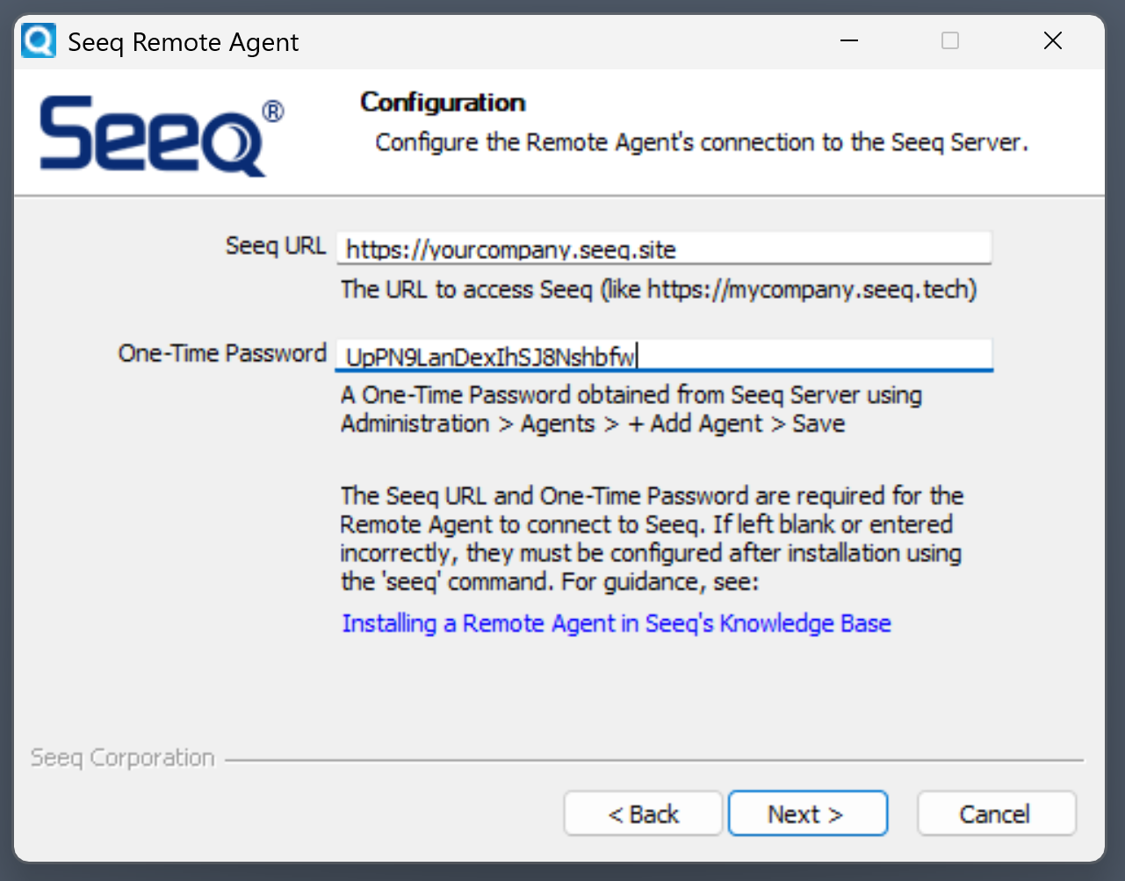Screen dimensions: 1125x881
Task: Focus the Seeq URL input field
Action: pos(664,249)
